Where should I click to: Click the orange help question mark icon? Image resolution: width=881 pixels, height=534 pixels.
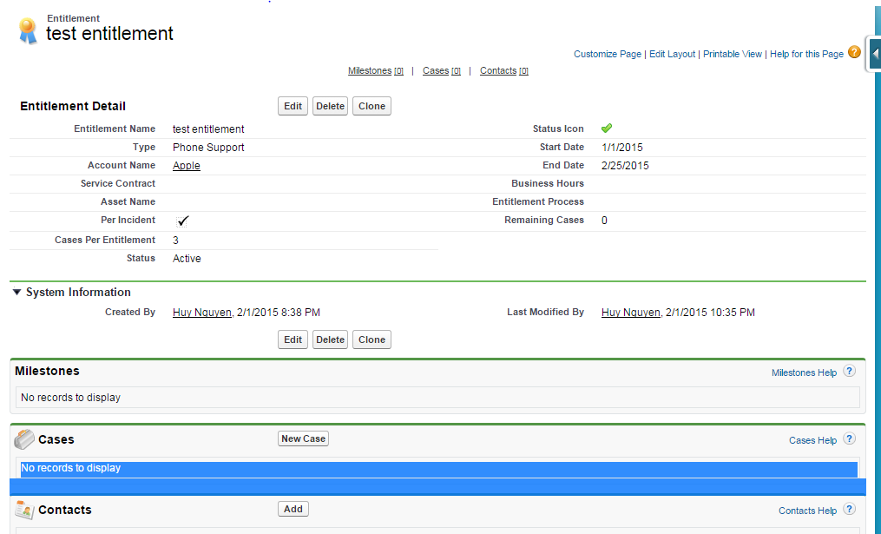(x=854, y=52)
